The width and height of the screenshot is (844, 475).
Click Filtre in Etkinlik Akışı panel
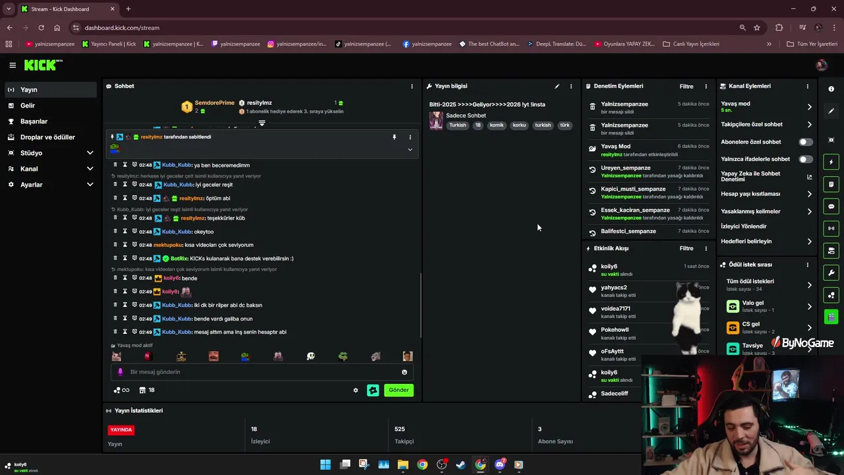tap(686, 249)
